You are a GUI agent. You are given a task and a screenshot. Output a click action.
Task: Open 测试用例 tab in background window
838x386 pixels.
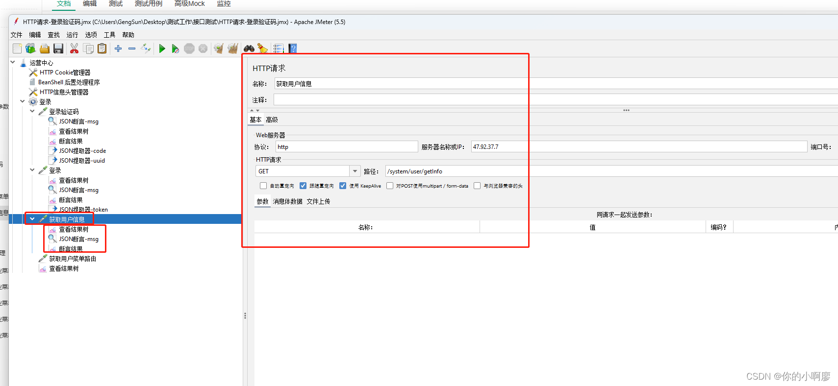click(x=149, y=4)
